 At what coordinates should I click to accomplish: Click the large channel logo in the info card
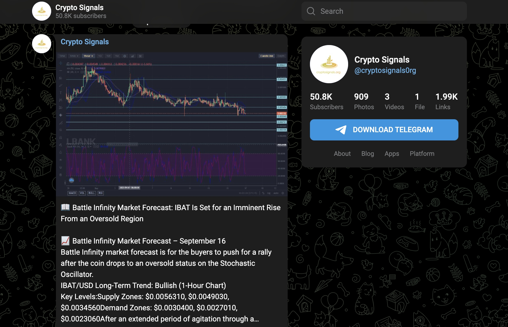coord(329,64)
